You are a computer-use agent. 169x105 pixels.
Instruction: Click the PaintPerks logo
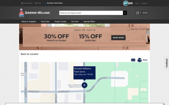[128, 3]
